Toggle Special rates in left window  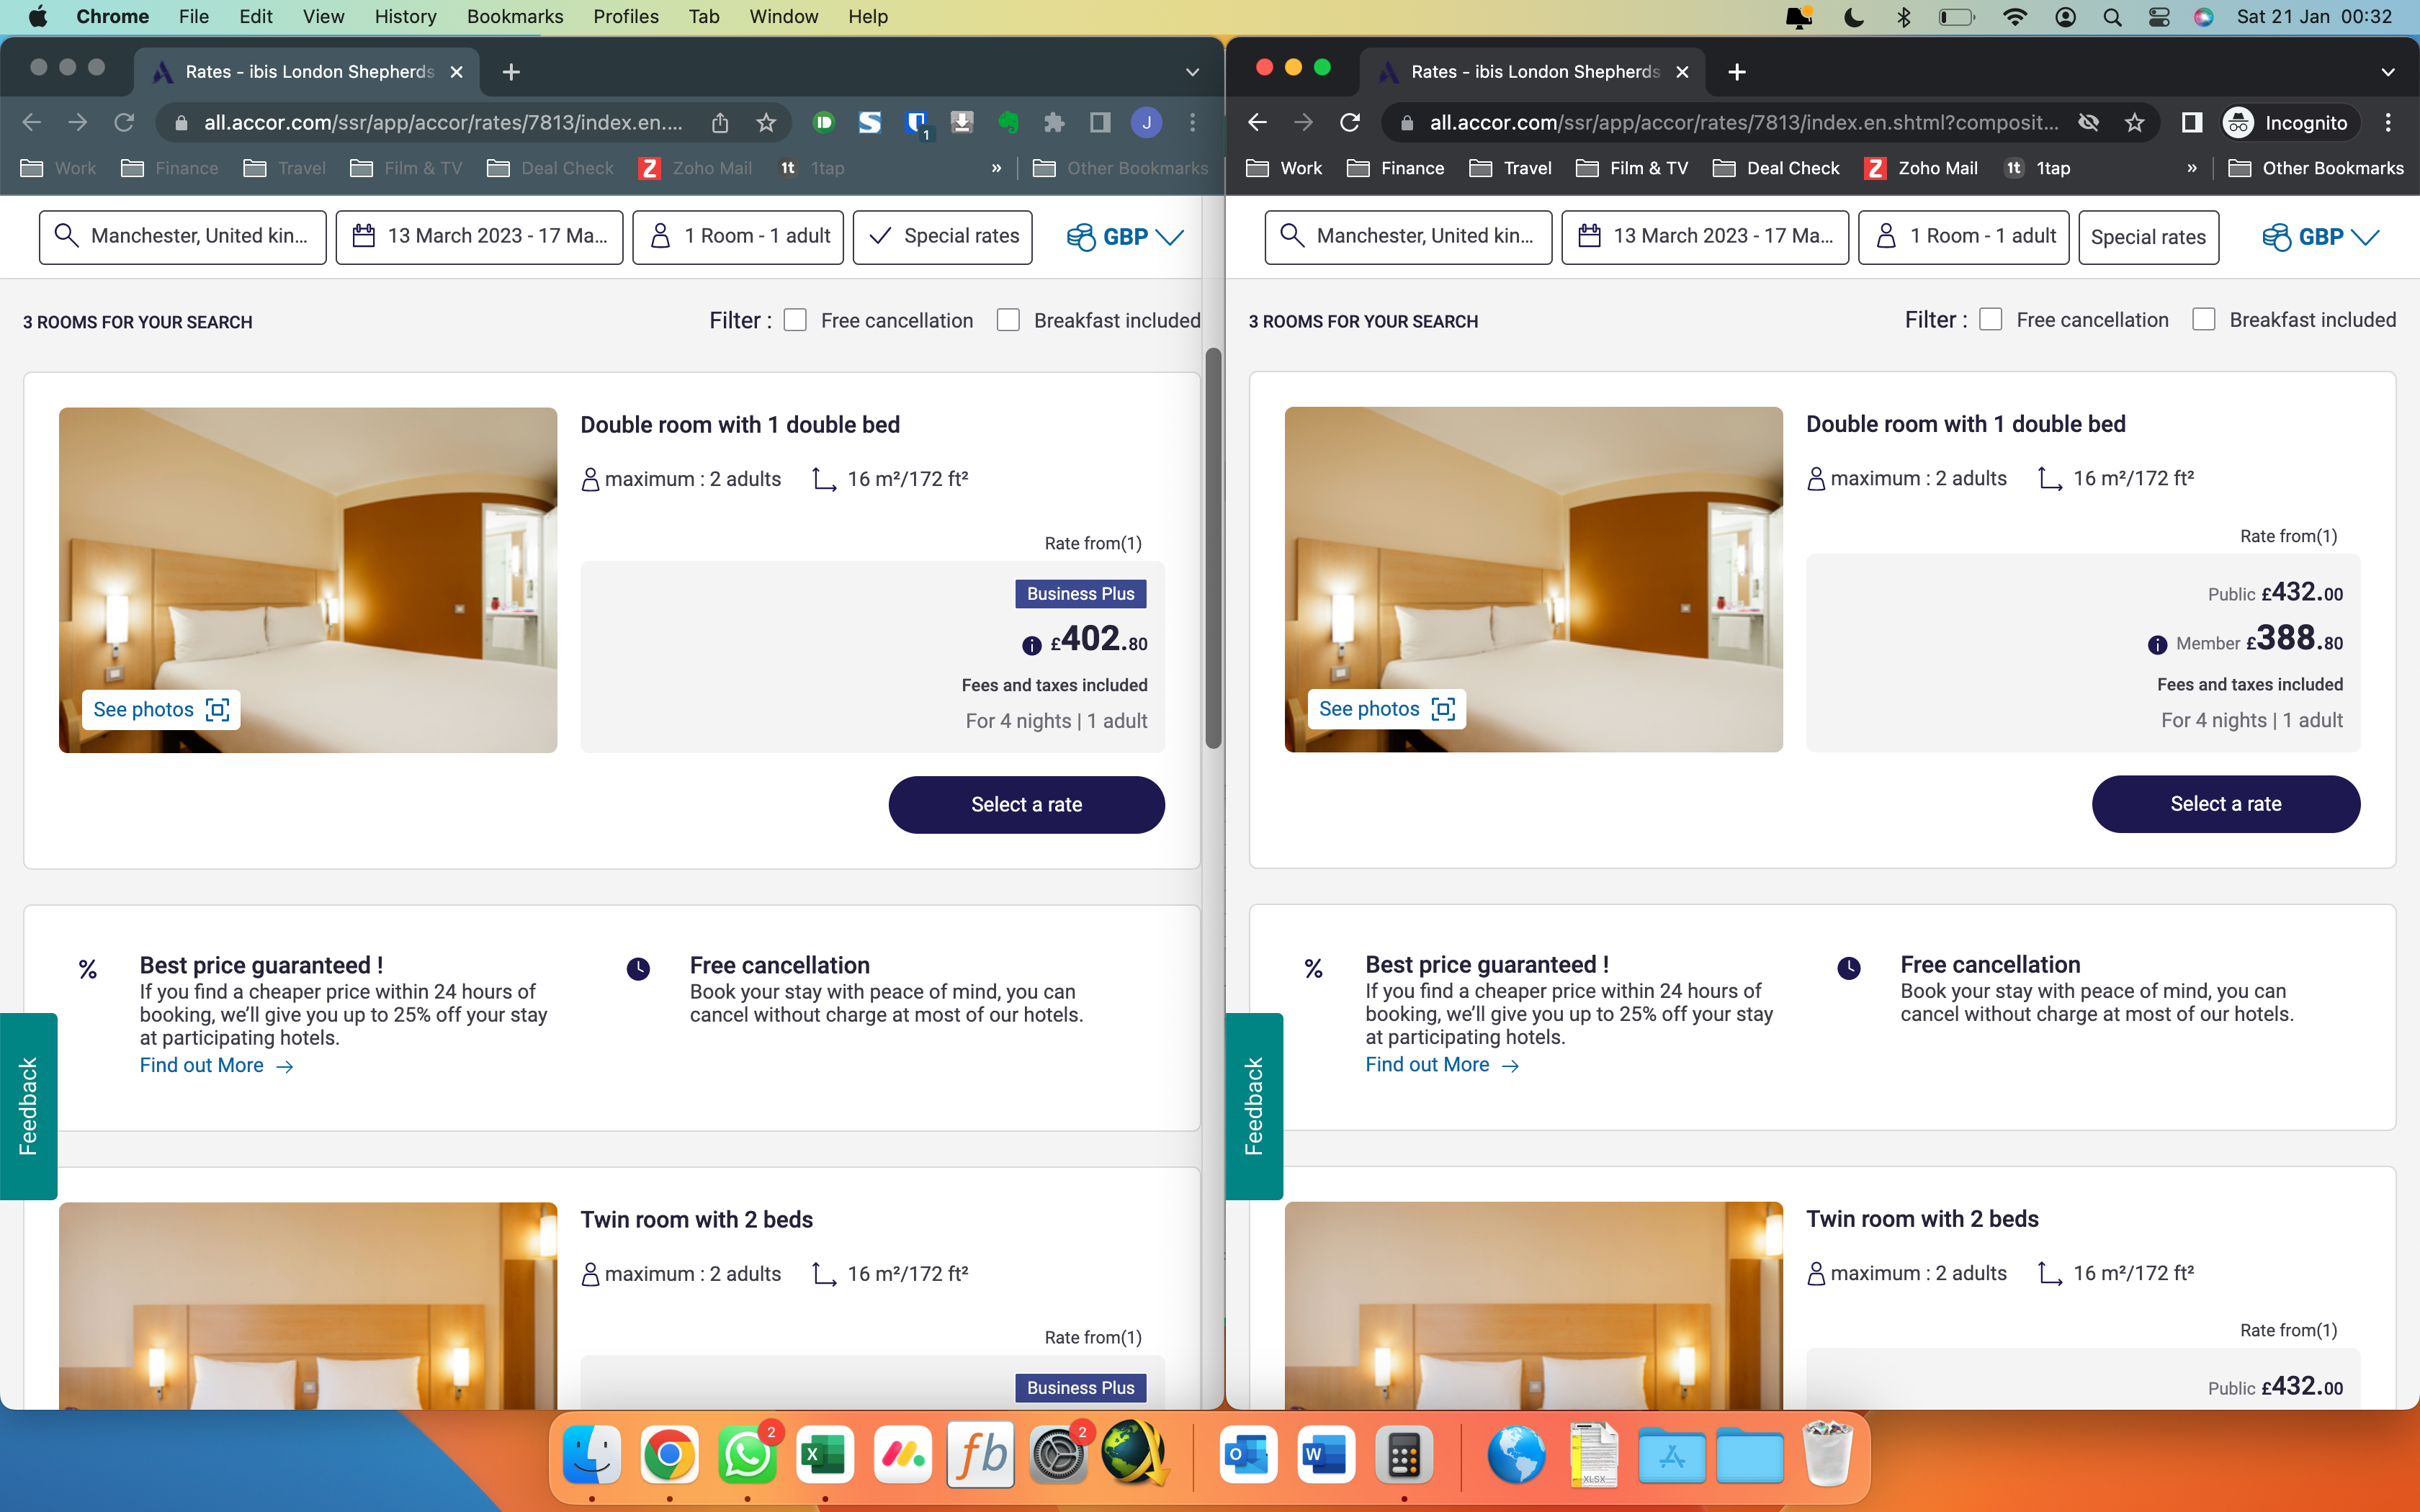[x=942, y=236]
